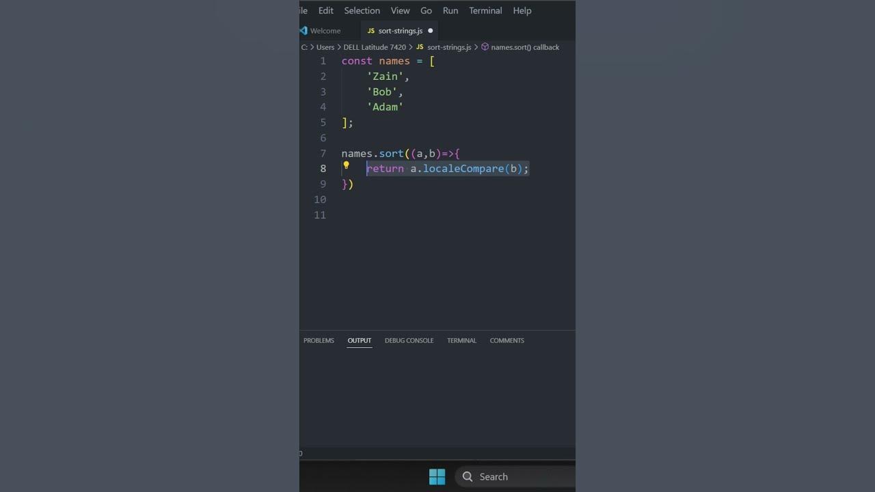Click the 'Adam' string in the code
Image resolution: width=875 pixels, height=492 pixels.
click(385, 107)
